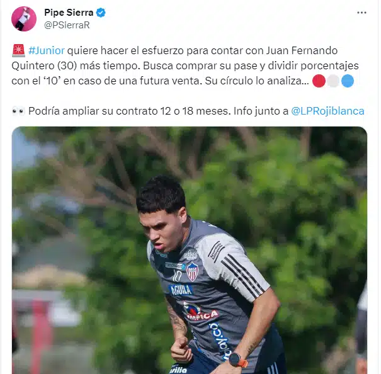Open the @PSierraR handle link

point(67,25)
